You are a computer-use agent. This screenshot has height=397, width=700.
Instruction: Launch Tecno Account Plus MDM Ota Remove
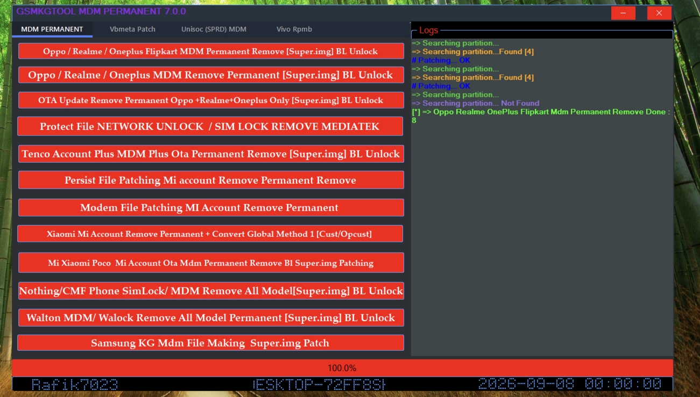coord(211,154)
